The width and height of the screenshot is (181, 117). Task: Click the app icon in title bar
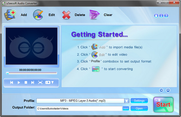coord(4,3)
